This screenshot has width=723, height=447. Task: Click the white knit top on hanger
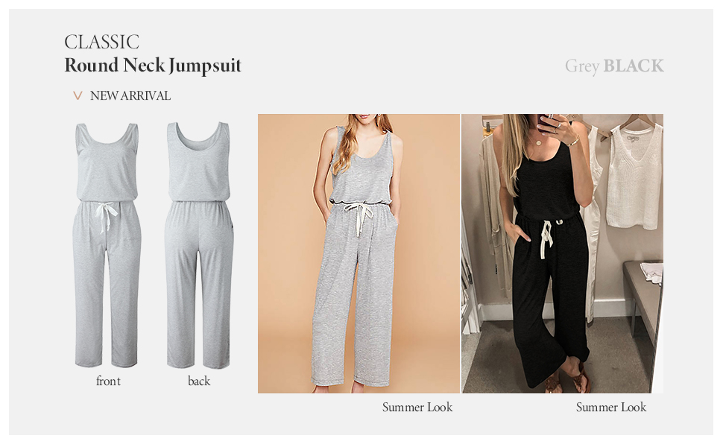[635, 175]
